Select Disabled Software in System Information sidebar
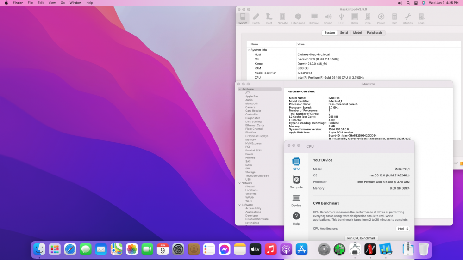The image size is (463, 260). [x=257, y=219]
